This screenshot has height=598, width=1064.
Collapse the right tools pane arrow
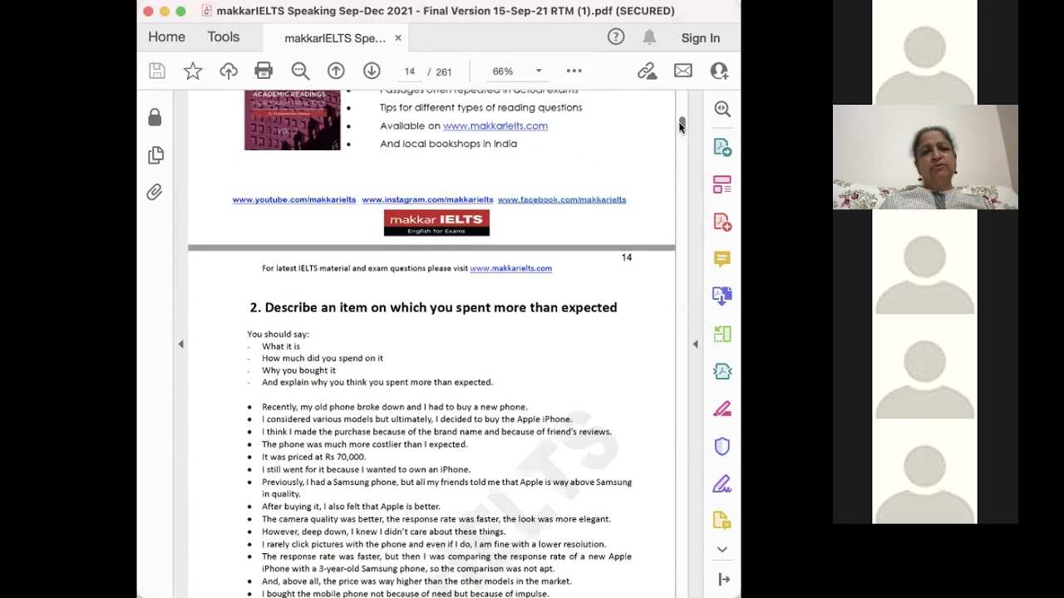coord(696,344)
